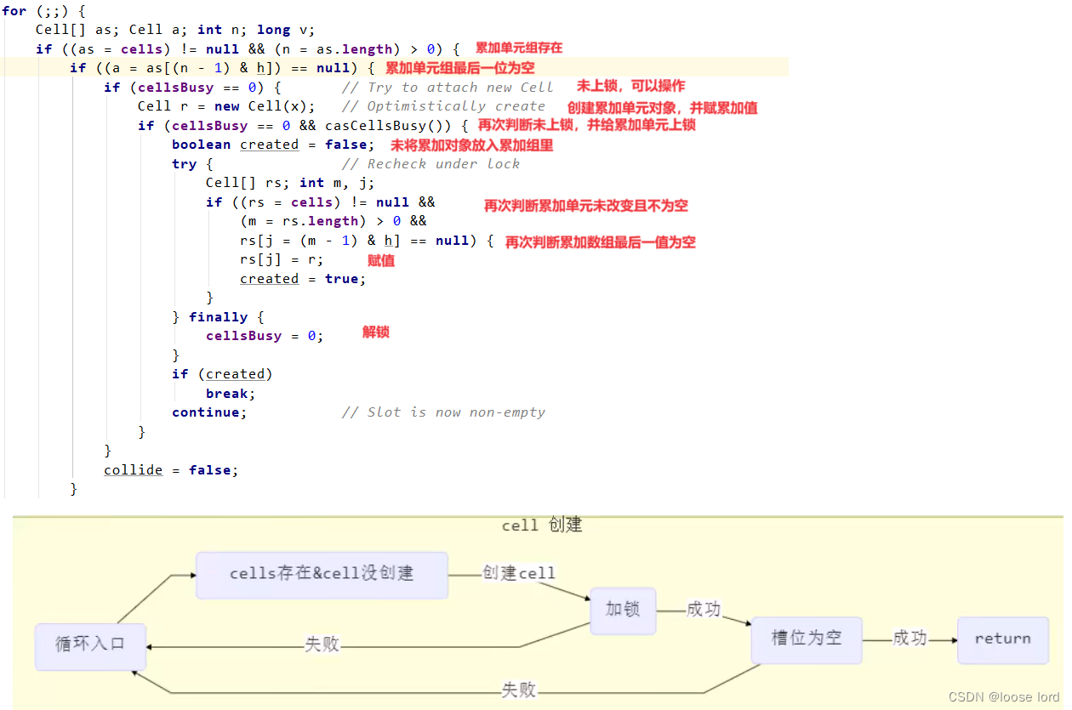Click the red "解锁" annotation
The image size is (1072, 710).
[x=376, y=332]
